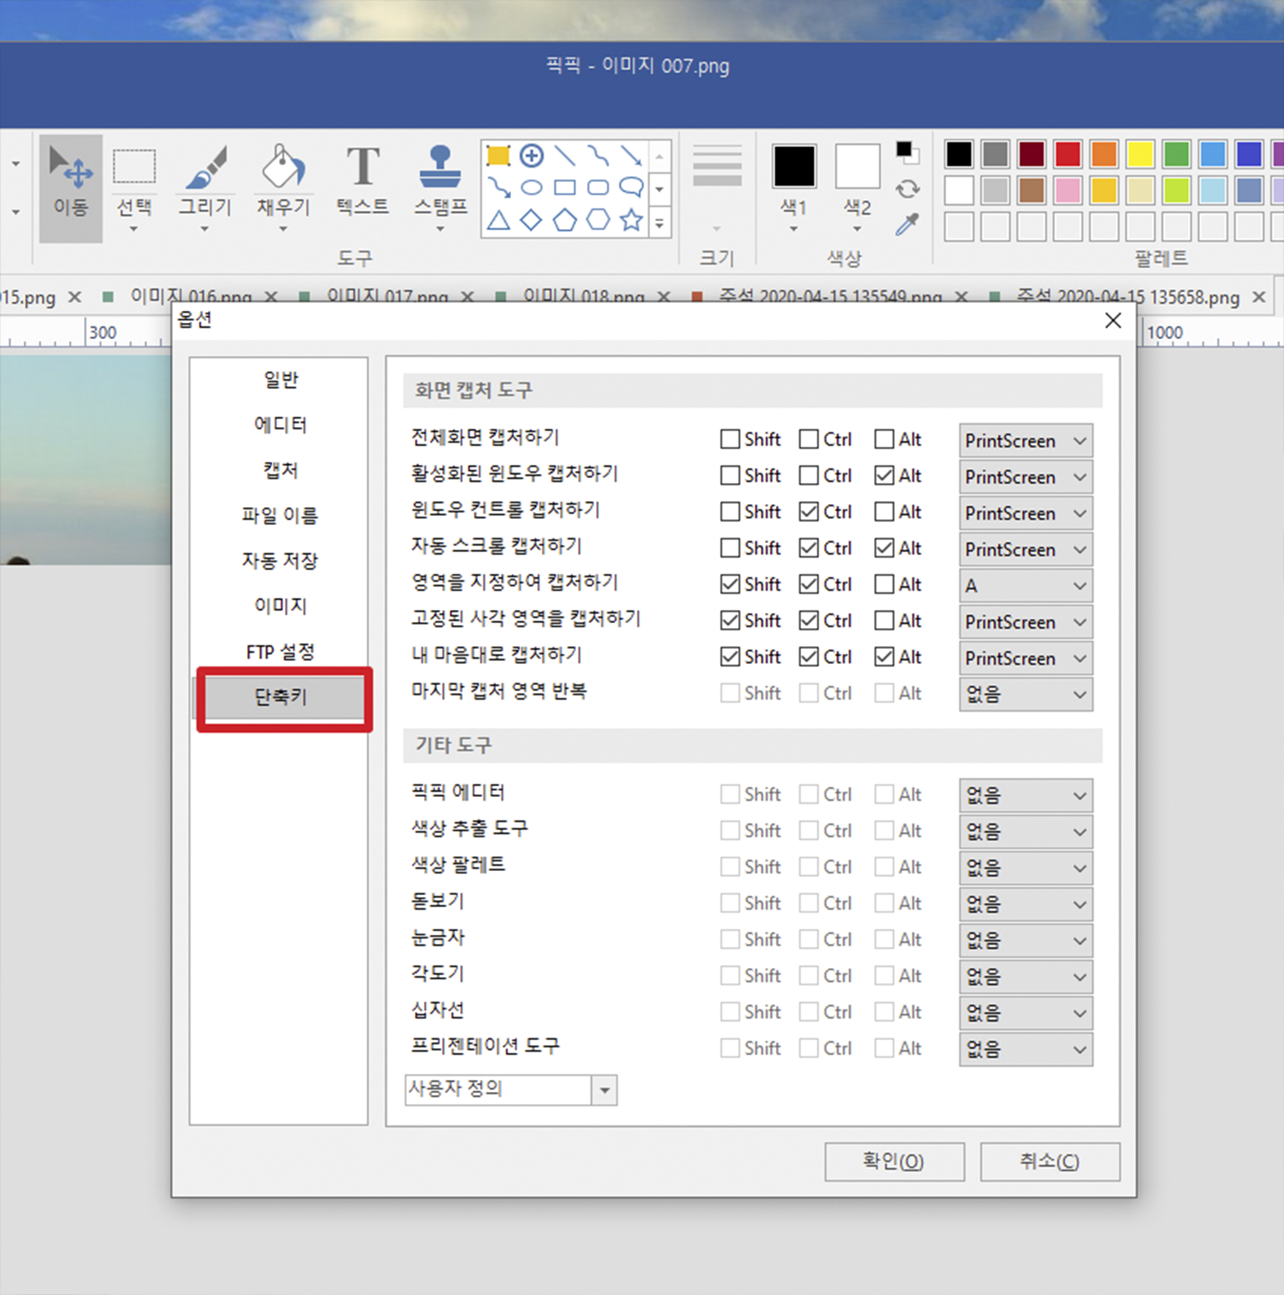
Task: Expand the 사용자 정의 combo box
Action: 605,1090
